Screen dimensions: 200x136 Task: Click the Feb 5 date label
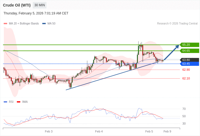click(149, 131)
